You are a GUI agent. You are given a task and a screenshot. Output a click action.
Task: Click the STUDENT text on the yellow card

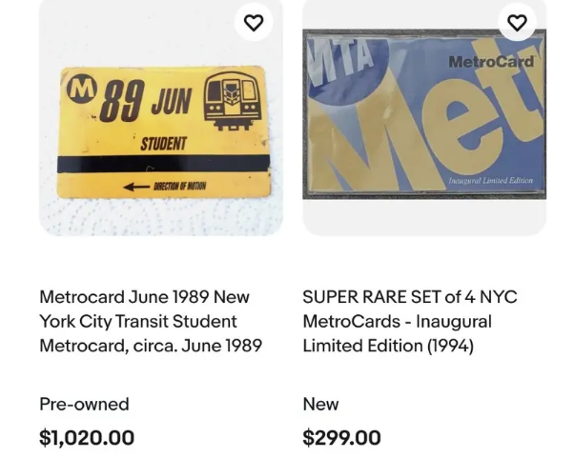pos(163,144)
